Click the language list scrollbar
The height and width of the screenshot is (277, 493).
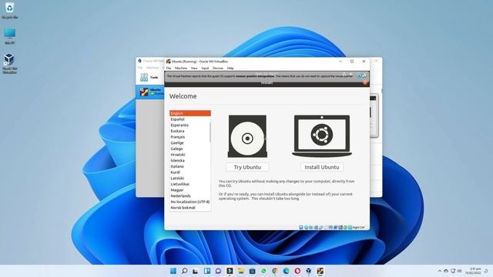pos(210,132)
